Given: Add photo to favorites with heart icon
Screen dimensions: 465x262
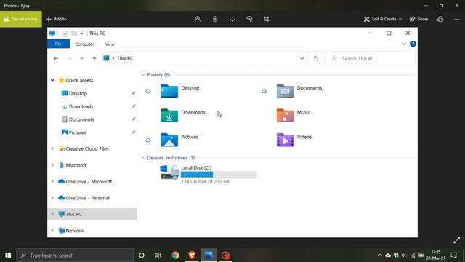Looking at the screenshot, I should [x=232, y=19].
